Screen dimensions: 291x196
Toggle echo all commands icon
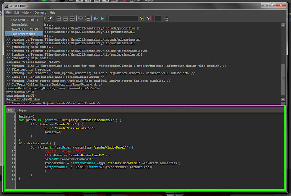80,18
